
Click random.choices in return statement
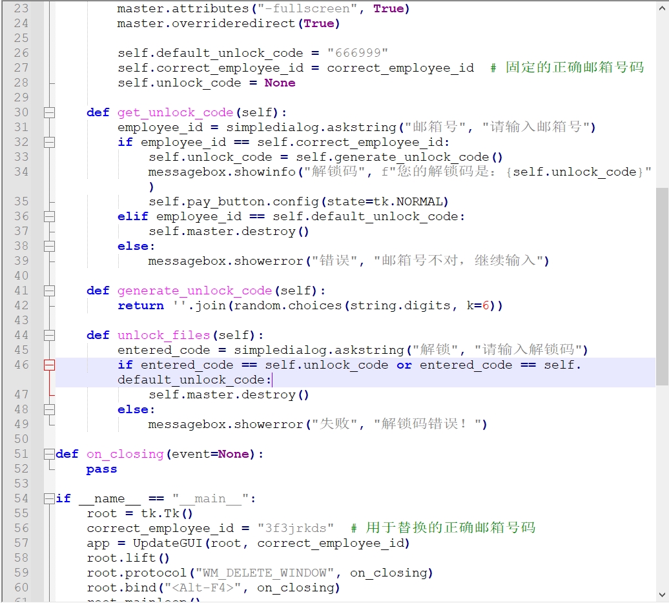pos(287,306)
